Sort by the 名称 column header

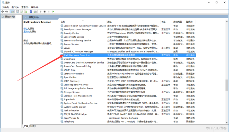pyautogui.click(x=63, y=22)
